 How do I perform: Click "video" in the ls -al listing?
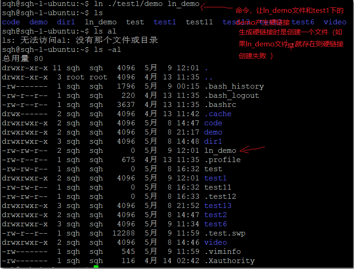click(216, 242)
